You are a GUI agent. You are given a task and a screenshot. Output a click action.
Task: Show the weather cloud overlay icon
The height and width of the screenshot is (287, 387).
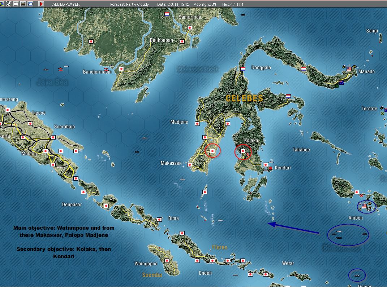click(30, 4)
